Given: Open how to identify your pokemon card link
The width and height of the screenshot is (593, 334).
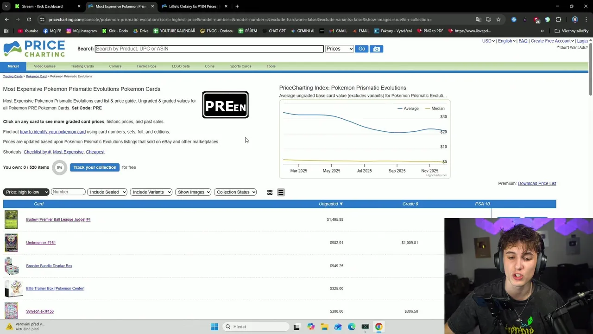Looking at the screenshot, I should click(x=53, y=132).
